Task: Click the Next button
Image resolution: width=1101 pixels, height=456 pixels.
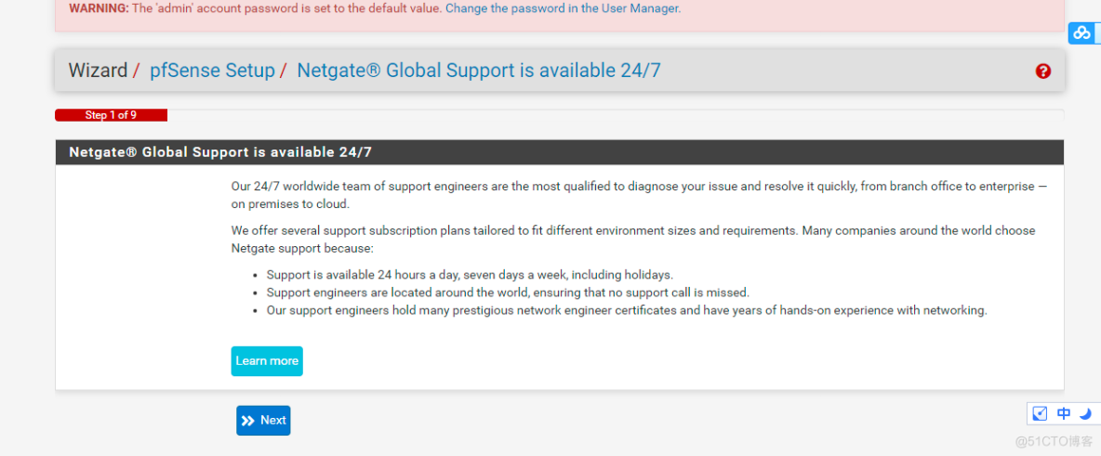Action: coord(263,420)
